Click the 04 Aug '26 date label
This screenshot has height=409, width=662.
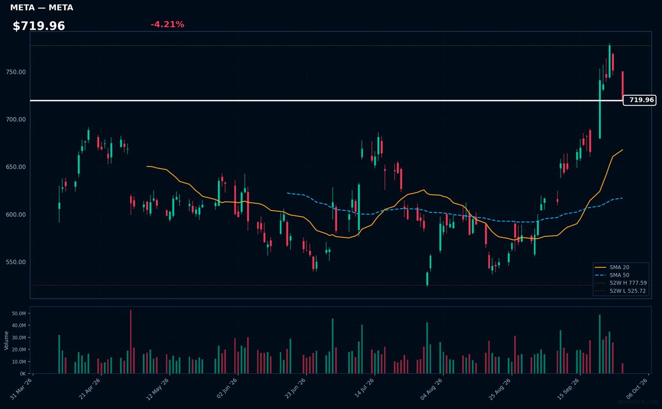(x=431, y=389)
